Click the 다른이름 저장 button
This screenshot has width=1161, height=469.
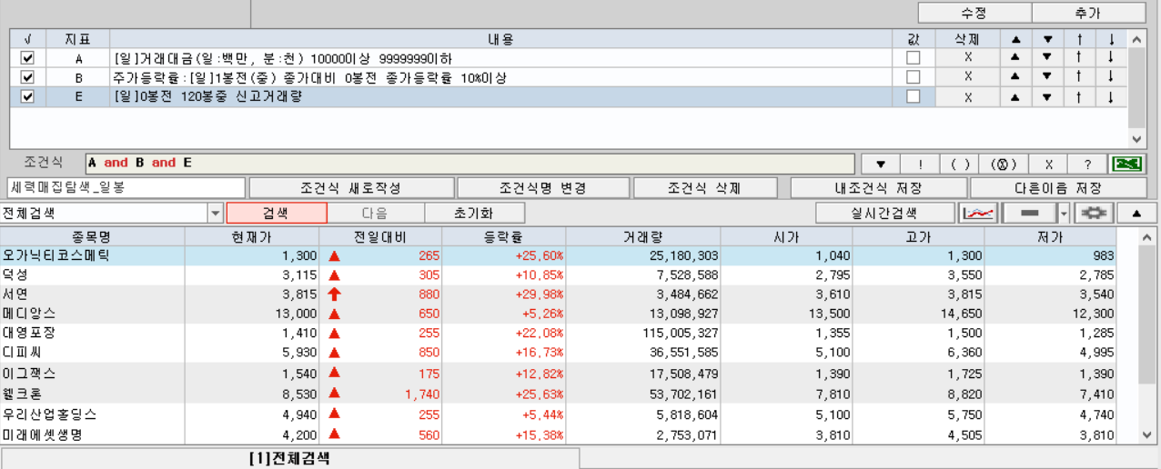click(1058, 188)
